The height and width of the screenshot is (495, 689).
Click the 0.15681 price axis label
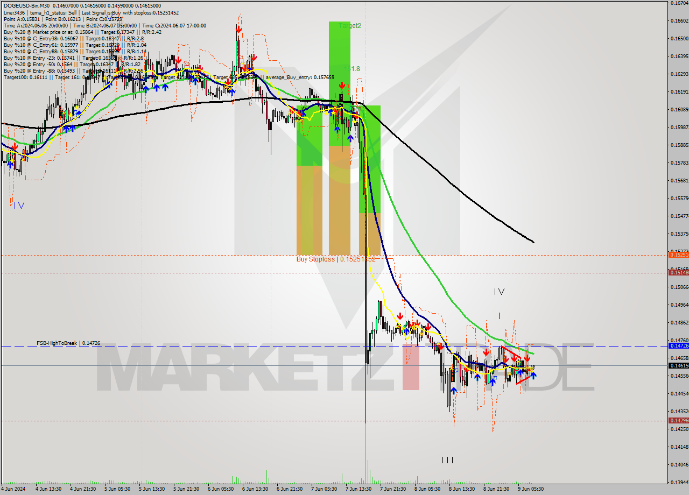[679, 180]
